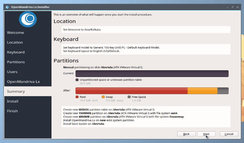Click the '14.6 GiB ext4' Root size label
This screenshot has height=143, width=244.
89,101
